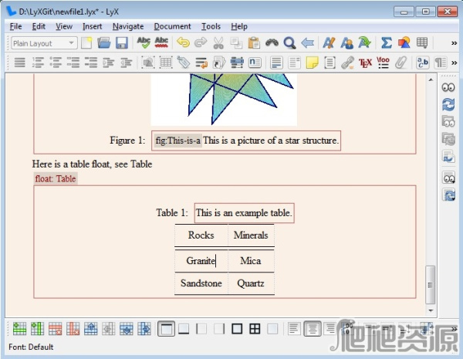This screenshot has height=359, width=463.
Task: Click the add table row icon
Action: [20, 329]
